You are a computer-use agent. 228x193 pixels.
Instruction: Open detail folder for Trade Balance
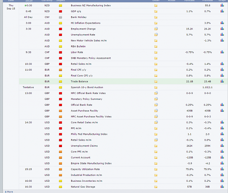(156, 82)
